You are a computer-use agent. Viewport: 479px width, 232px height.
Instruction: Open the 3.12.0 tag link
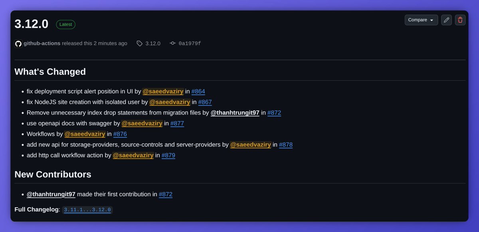pyautogui.click(x=153, y=43)
